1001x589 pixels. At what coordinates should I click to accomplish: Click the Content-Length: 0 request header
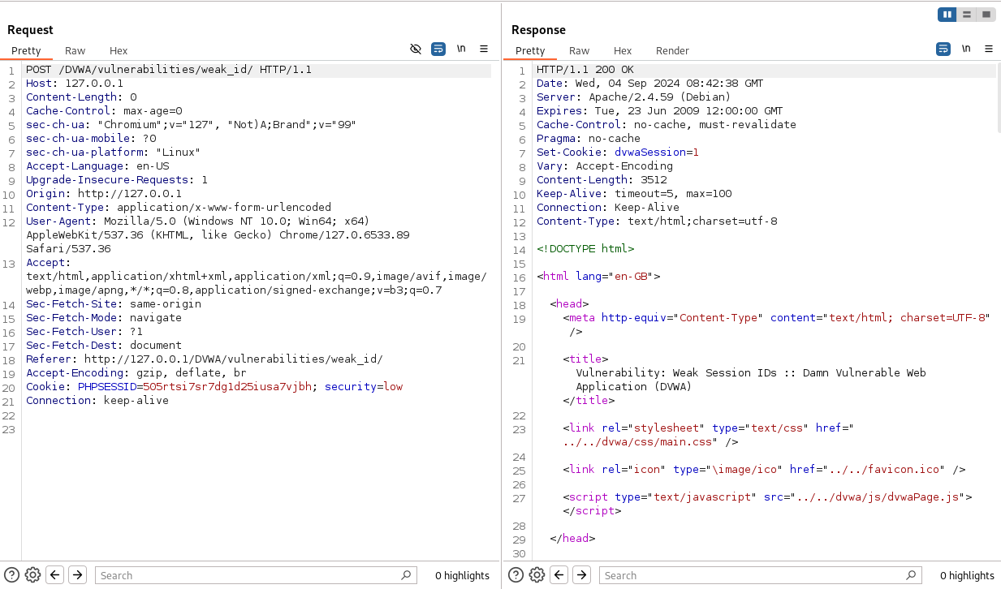pyautogui.click(x=81, y=98)
